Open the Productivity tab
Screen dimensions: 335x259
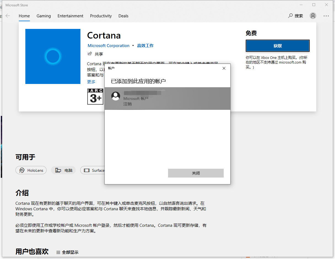click(x=101, y=16)
